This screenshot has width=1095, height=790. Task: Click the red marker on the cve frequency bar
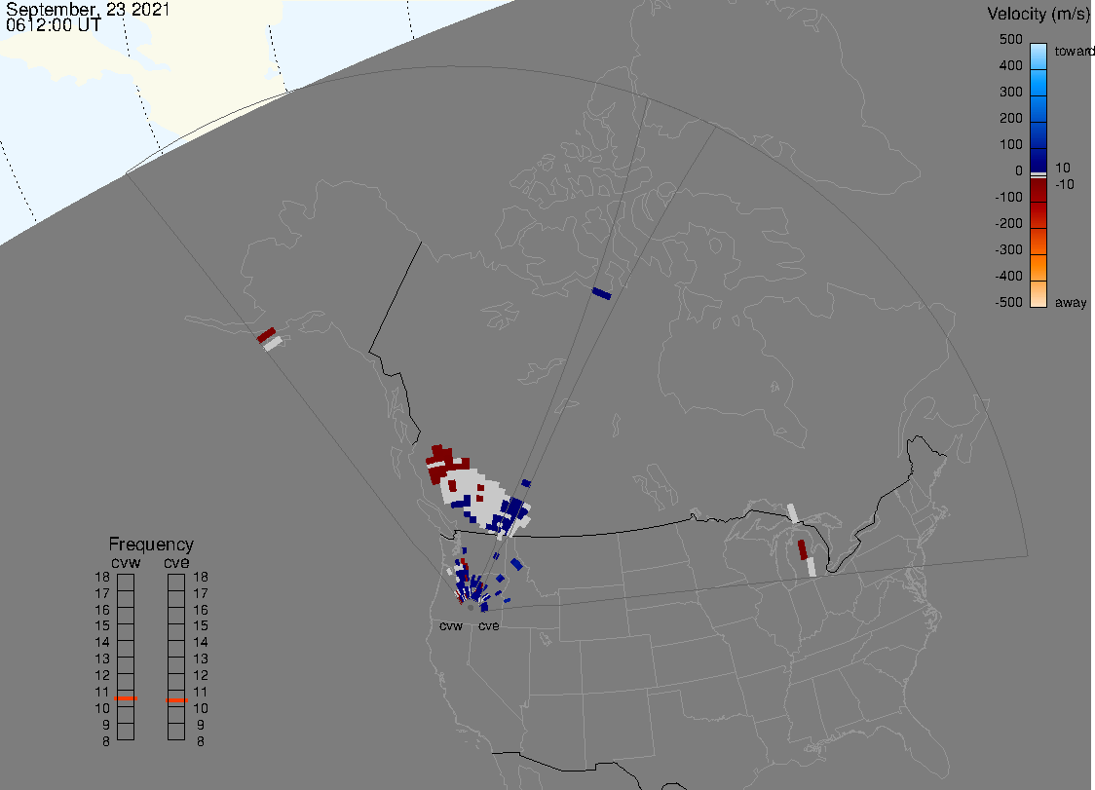(176, 699)
